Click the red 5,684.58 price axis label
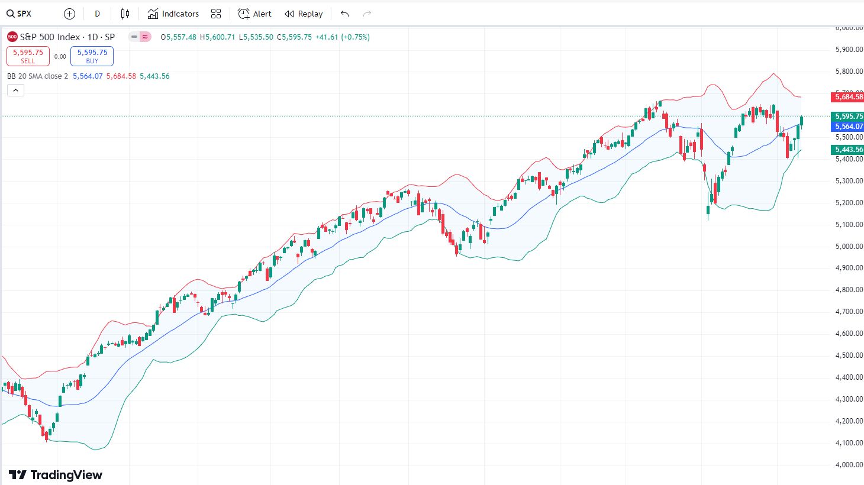Image resolution: width=864 pixels, height=485 pixels. 847,96
